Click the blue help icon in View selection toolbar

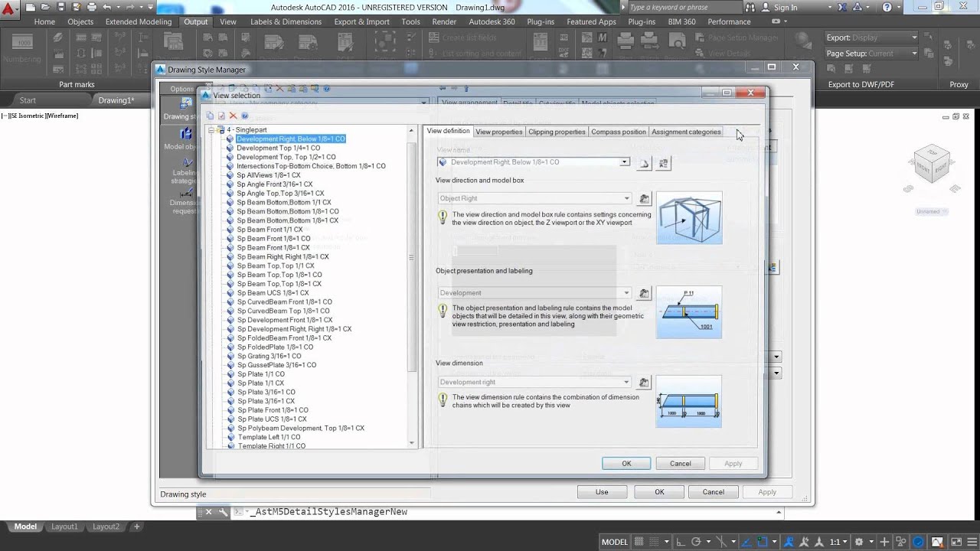pos(245,116)
